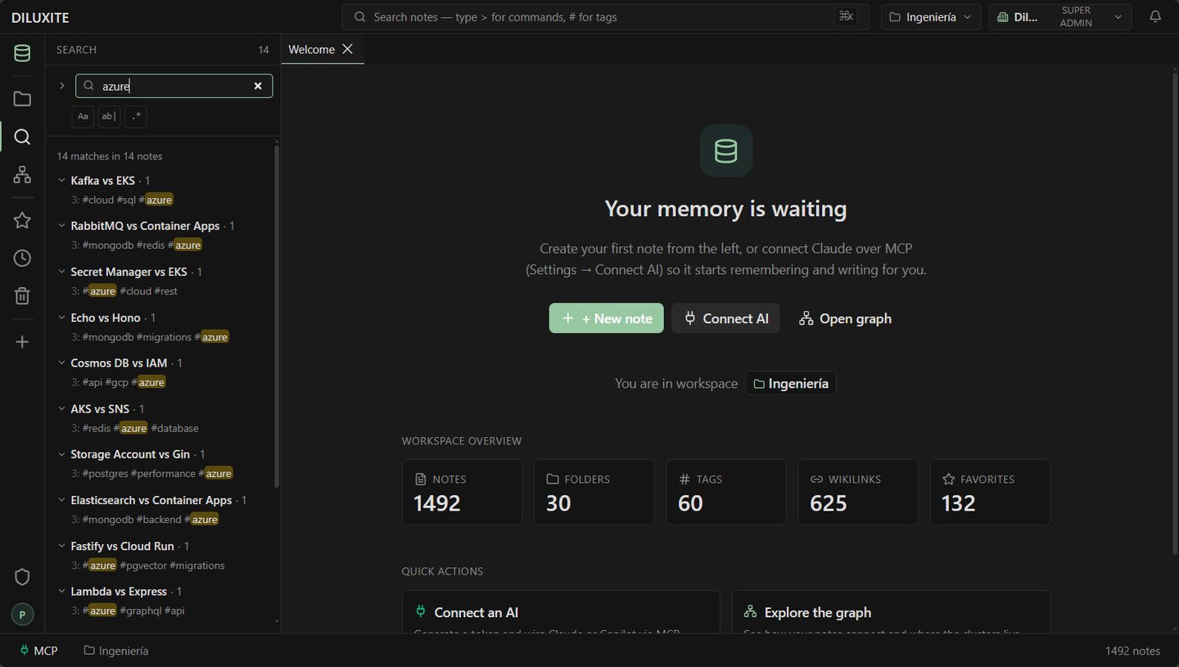This screenshot has height=667, width=1179.
Task: Select match line '#mongodb #redis #azure'
Action: click(136, 245)
